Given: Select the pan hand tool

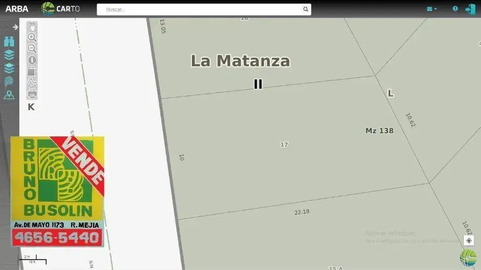Looking at the screenshot, I should (x=32, y=27).
